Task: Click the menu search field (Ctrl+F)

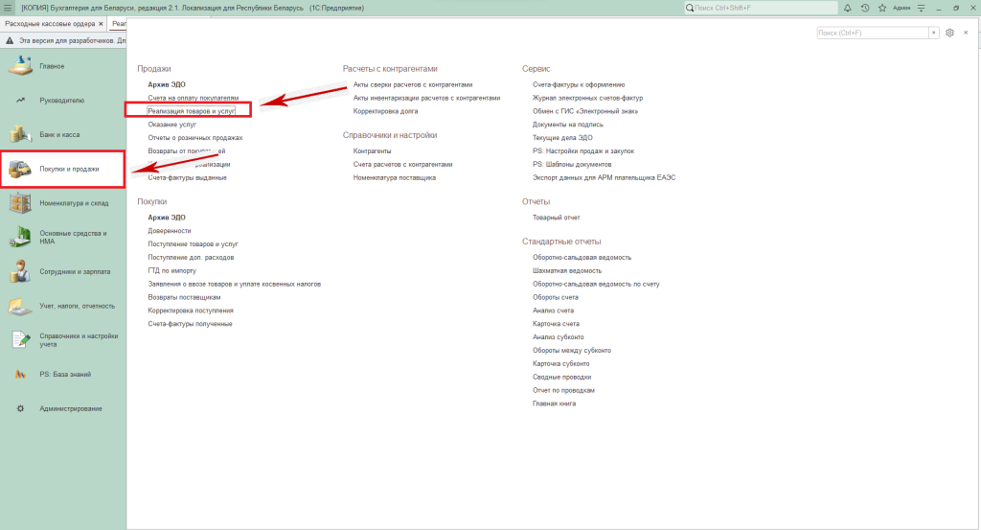Action: click(x=872, y=33)
